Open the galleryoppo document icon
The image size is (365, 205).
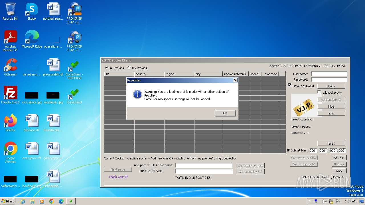53,151
